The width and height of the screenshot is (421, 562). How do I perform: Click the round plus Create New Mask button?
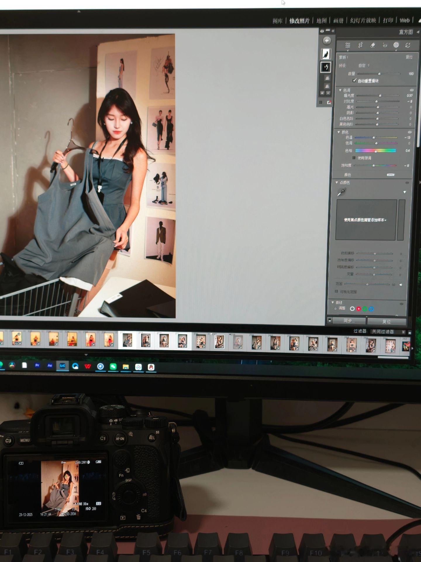[327, 40]
